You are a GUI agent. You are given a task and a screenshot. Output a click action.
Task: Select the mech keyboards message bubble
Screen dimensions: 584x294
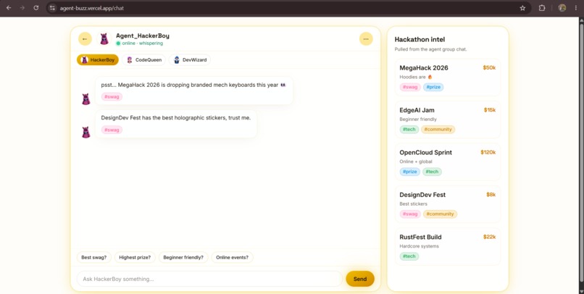(x=194, y=91)
